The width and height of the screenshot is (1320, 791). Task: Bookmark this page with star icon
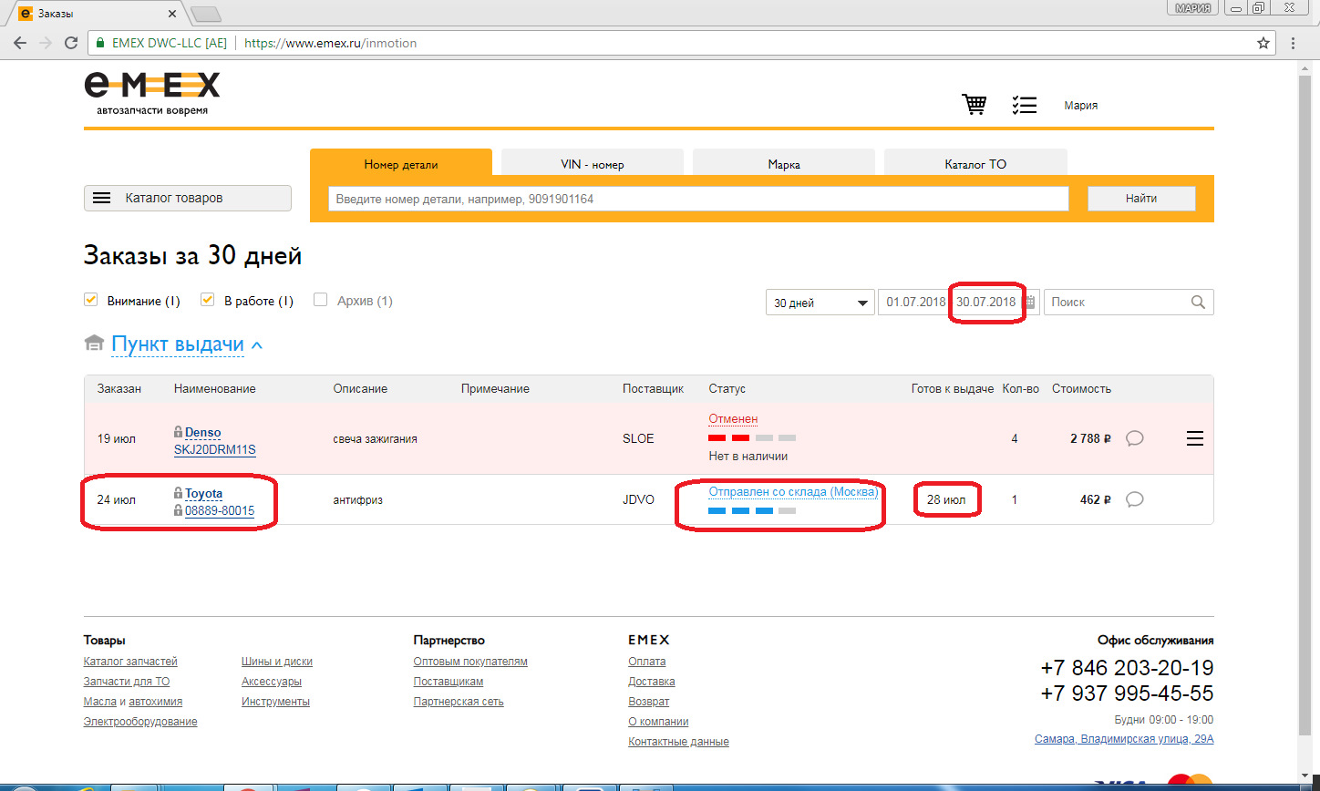click(1263, 43)
